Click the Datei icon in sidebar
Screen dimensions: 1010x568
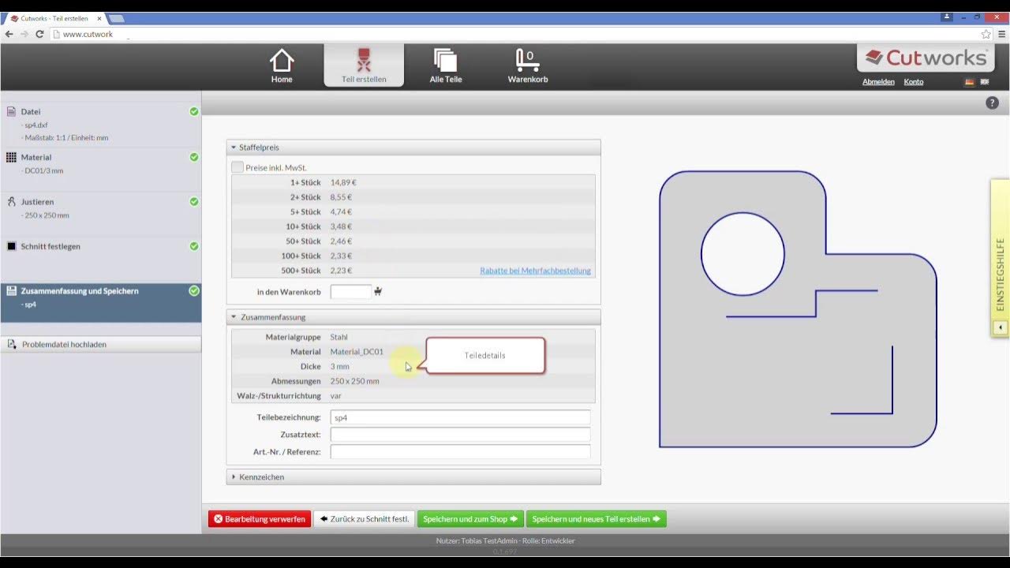pos(11,112)
